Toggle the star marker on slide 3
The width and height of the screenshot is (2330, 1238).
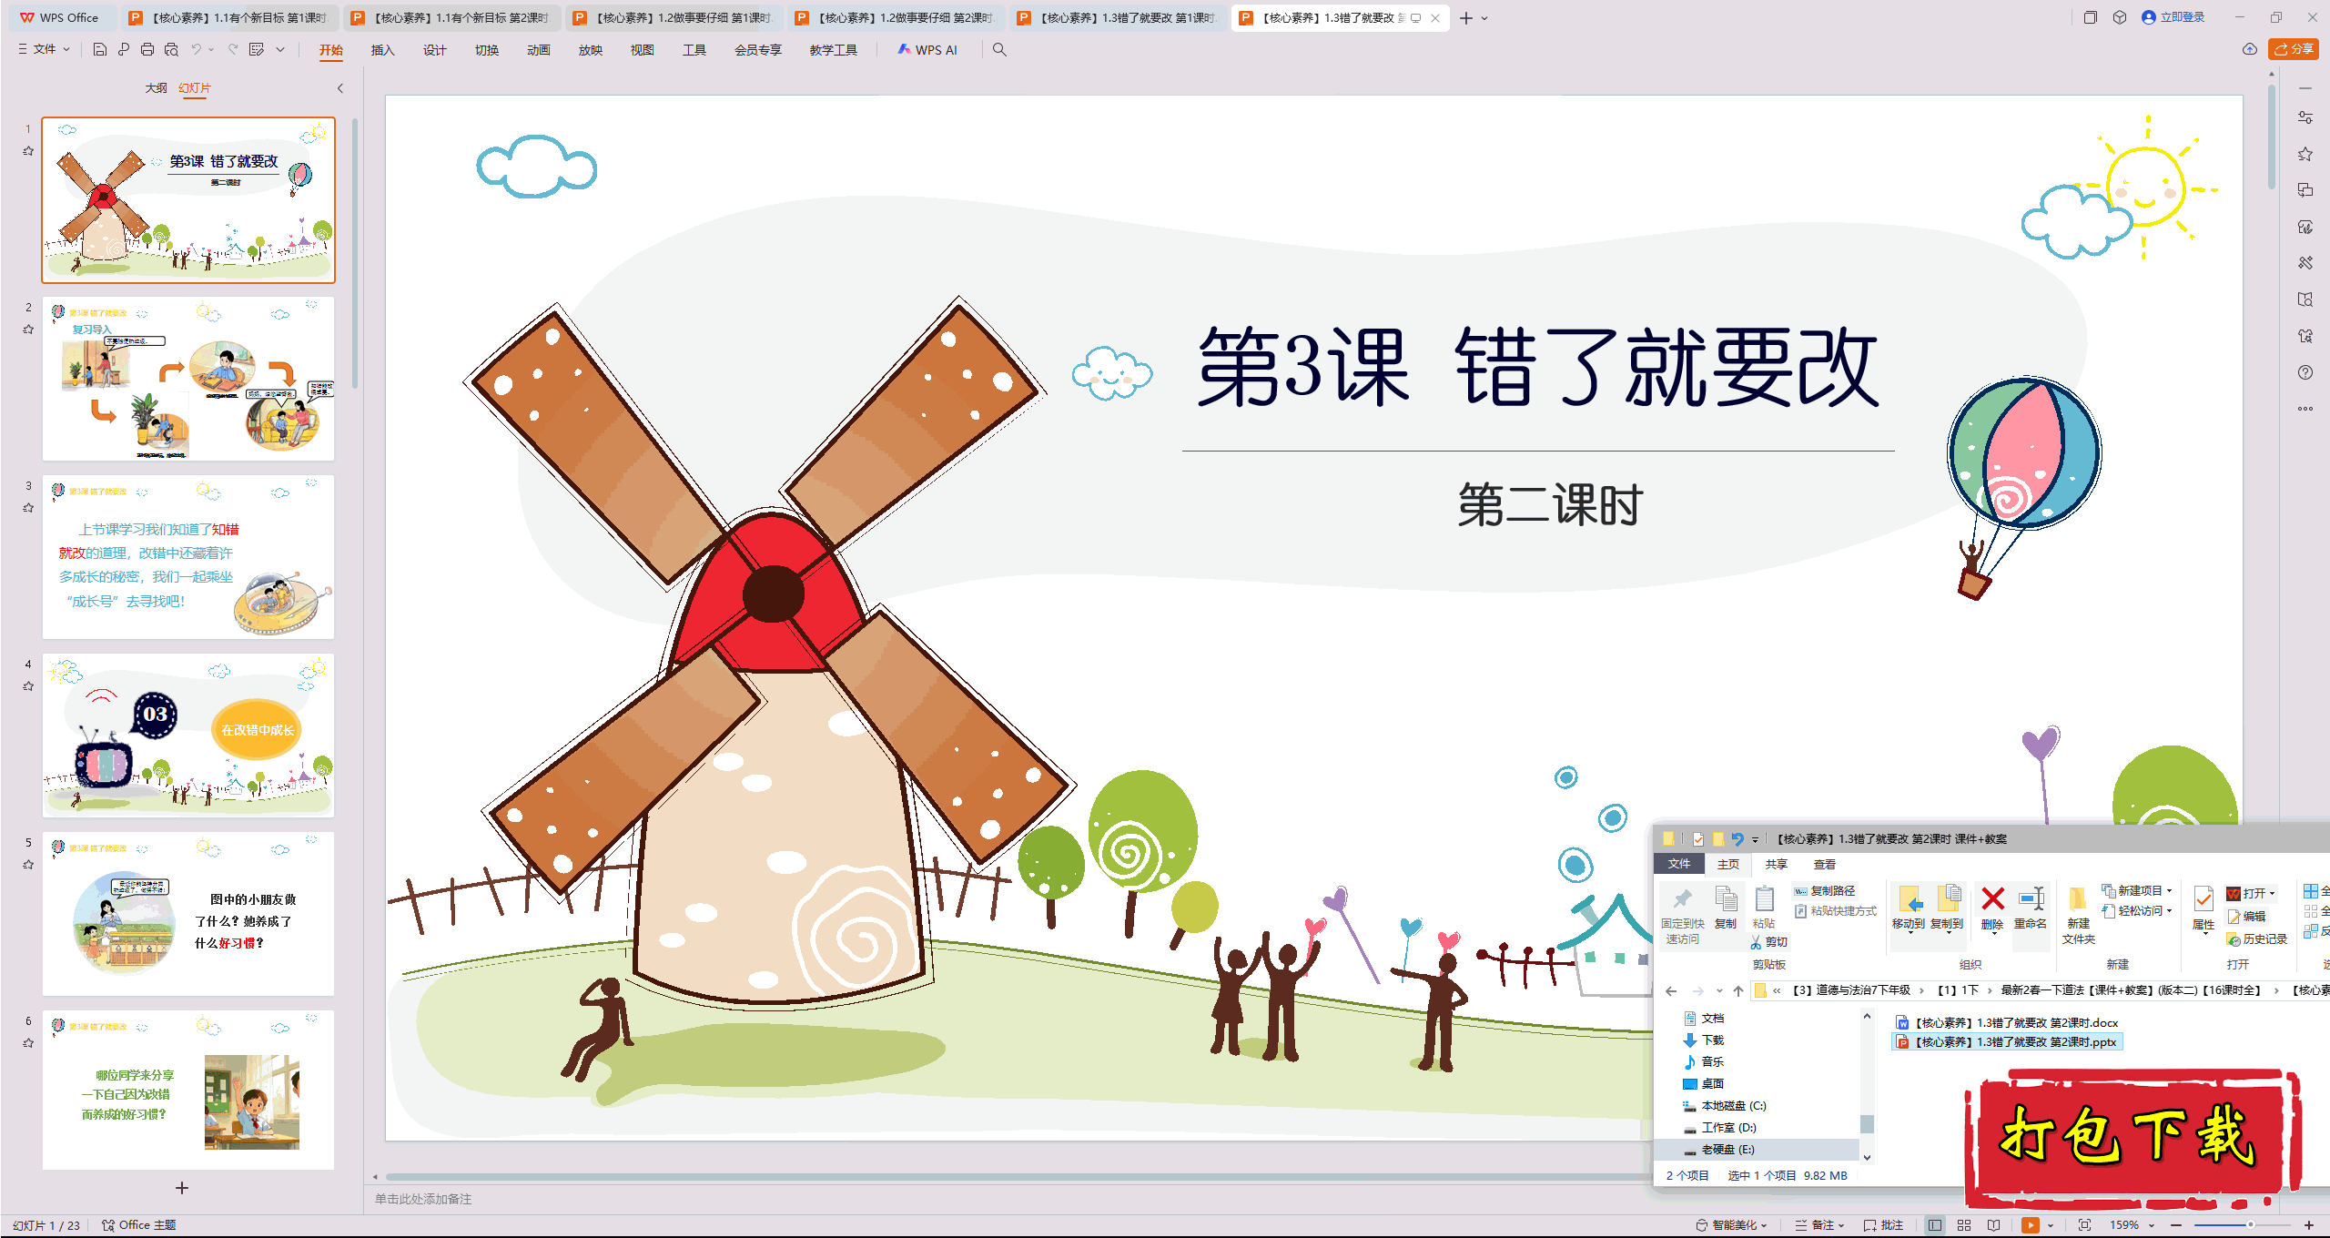(28, 508)
